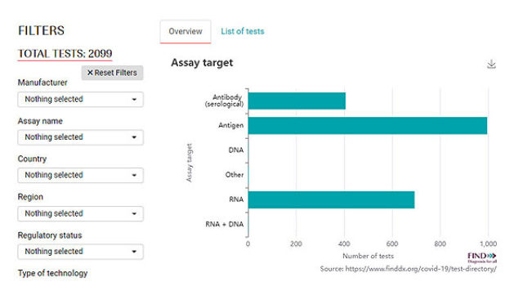Click the Other category bar

point(248,175)
